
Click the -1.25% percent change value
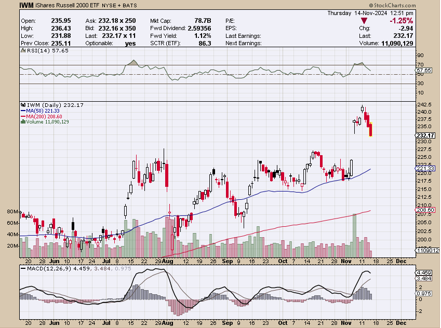pos(402,21)
